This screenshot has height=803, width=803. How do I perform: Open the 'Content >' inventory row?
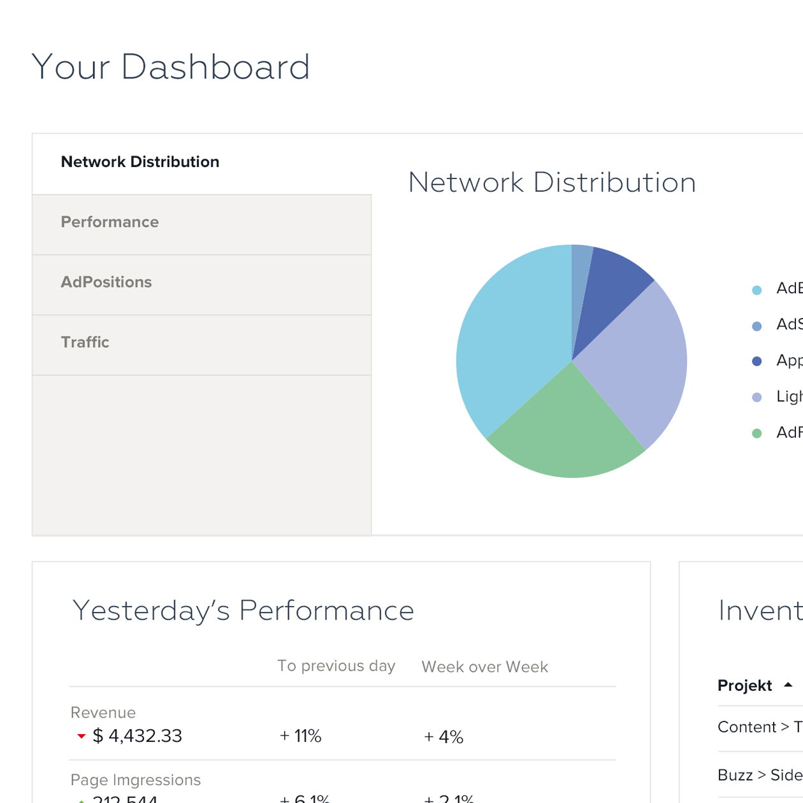tap(760, 727)
